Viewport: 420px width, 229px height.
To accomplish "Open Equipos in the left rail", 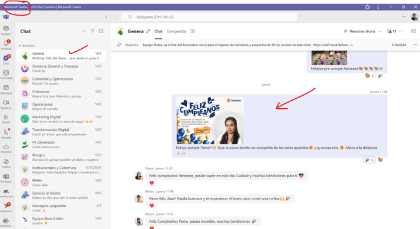I will [x=6, y=30].
